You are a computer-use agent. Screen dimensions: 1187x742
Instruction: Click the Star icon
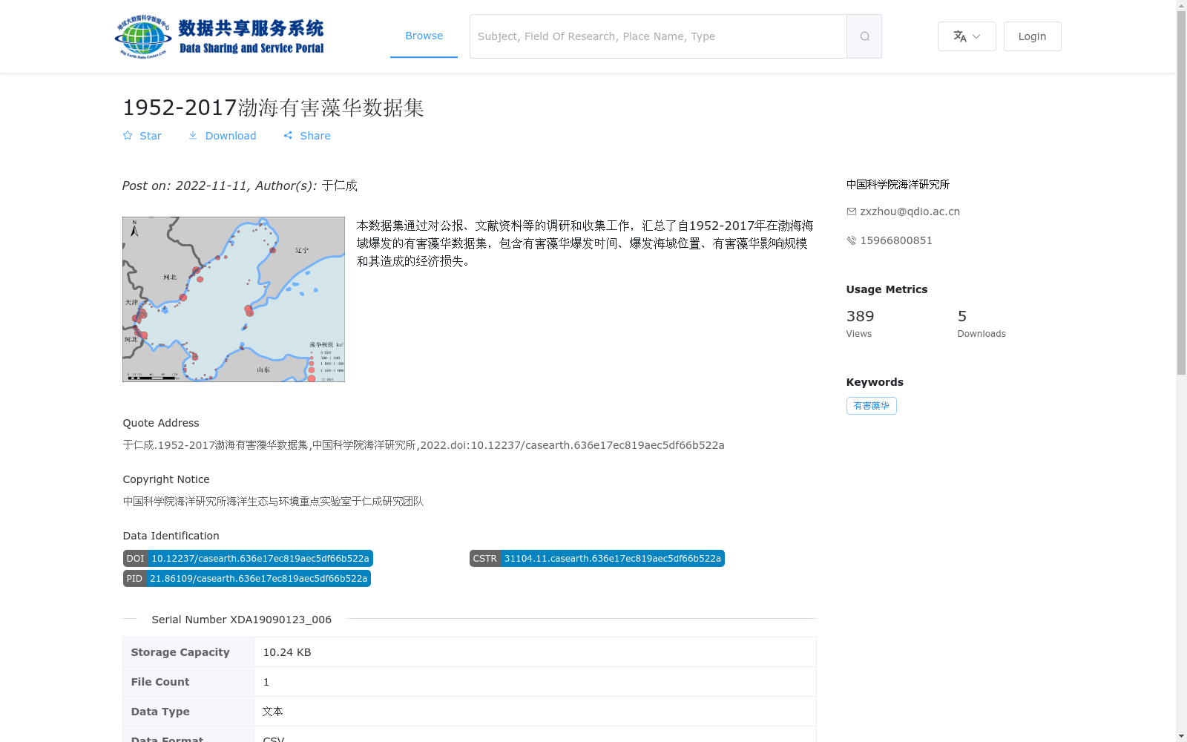tap(128, 135)
